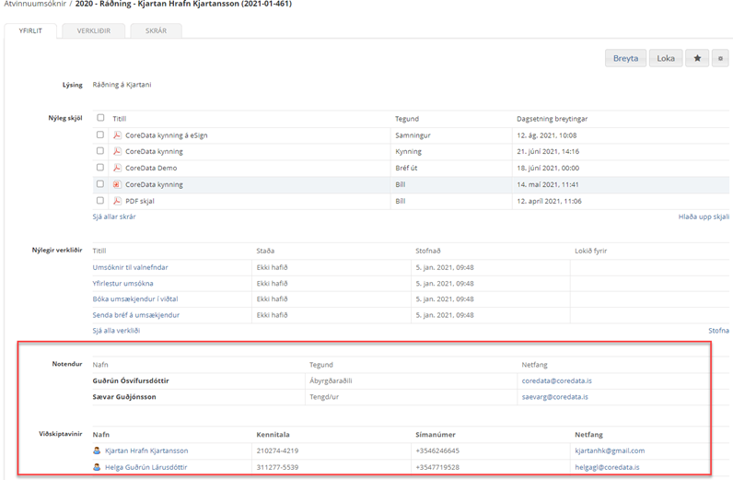Click person icon beside Kjartan Hrafn Kjartansson

click(x=98, y=451)
